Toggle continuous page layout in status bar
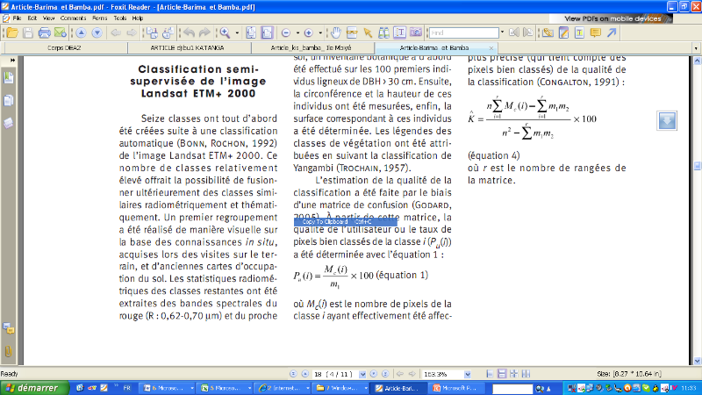The image size is (702, 395). coord(502,374)
